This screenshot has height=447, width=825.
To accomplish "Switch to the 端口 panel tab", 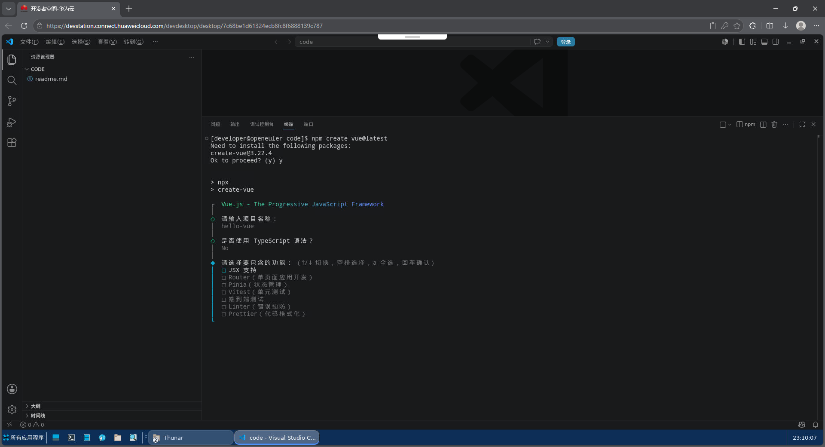I will [309, 124].
